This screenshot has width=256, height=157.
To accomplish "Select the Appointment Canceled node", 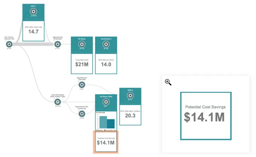I will click(82, 85).
